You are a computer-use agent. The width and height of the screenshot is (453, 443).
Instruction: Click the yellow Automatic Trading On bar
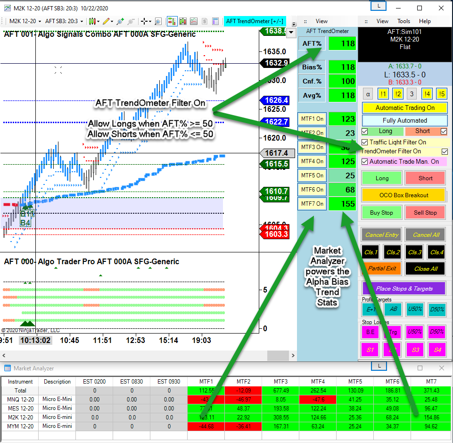(404, 108)
